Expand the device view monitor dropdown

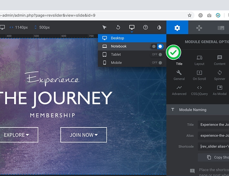pos(132,27)
